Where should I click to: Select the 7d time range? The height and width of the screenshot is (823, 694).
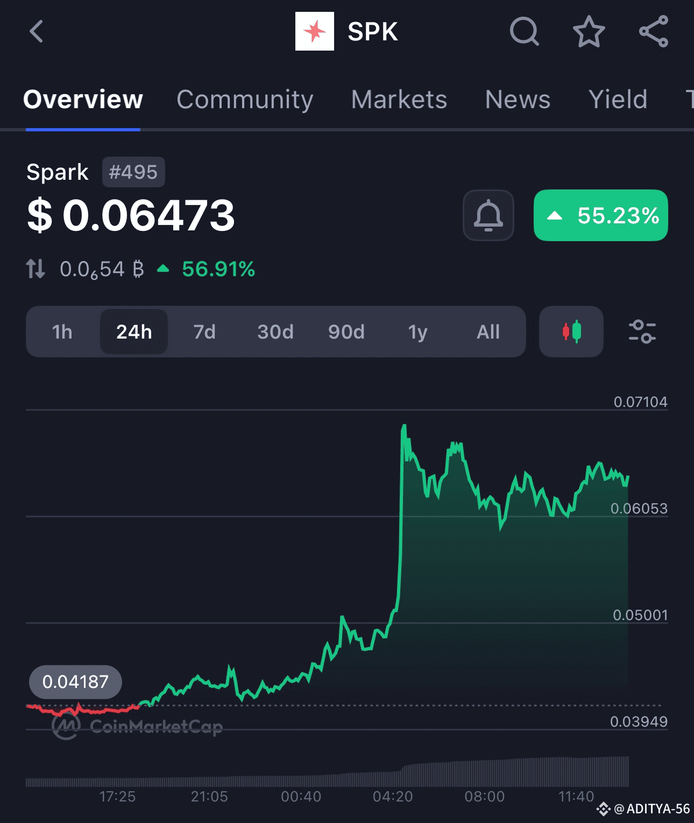204,332
